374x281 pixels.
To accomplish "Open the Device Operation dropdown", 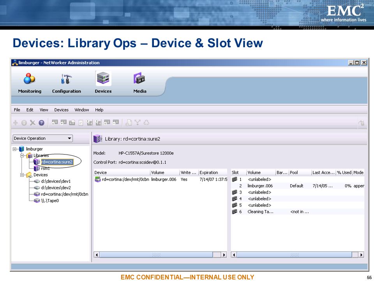I will (43, 138).
